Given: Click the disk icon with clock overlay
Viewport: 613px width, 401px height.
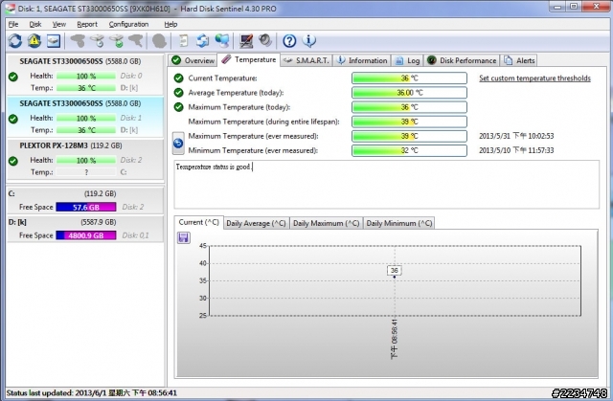Looking at the screenshot, I should click(x=98, y=40).
